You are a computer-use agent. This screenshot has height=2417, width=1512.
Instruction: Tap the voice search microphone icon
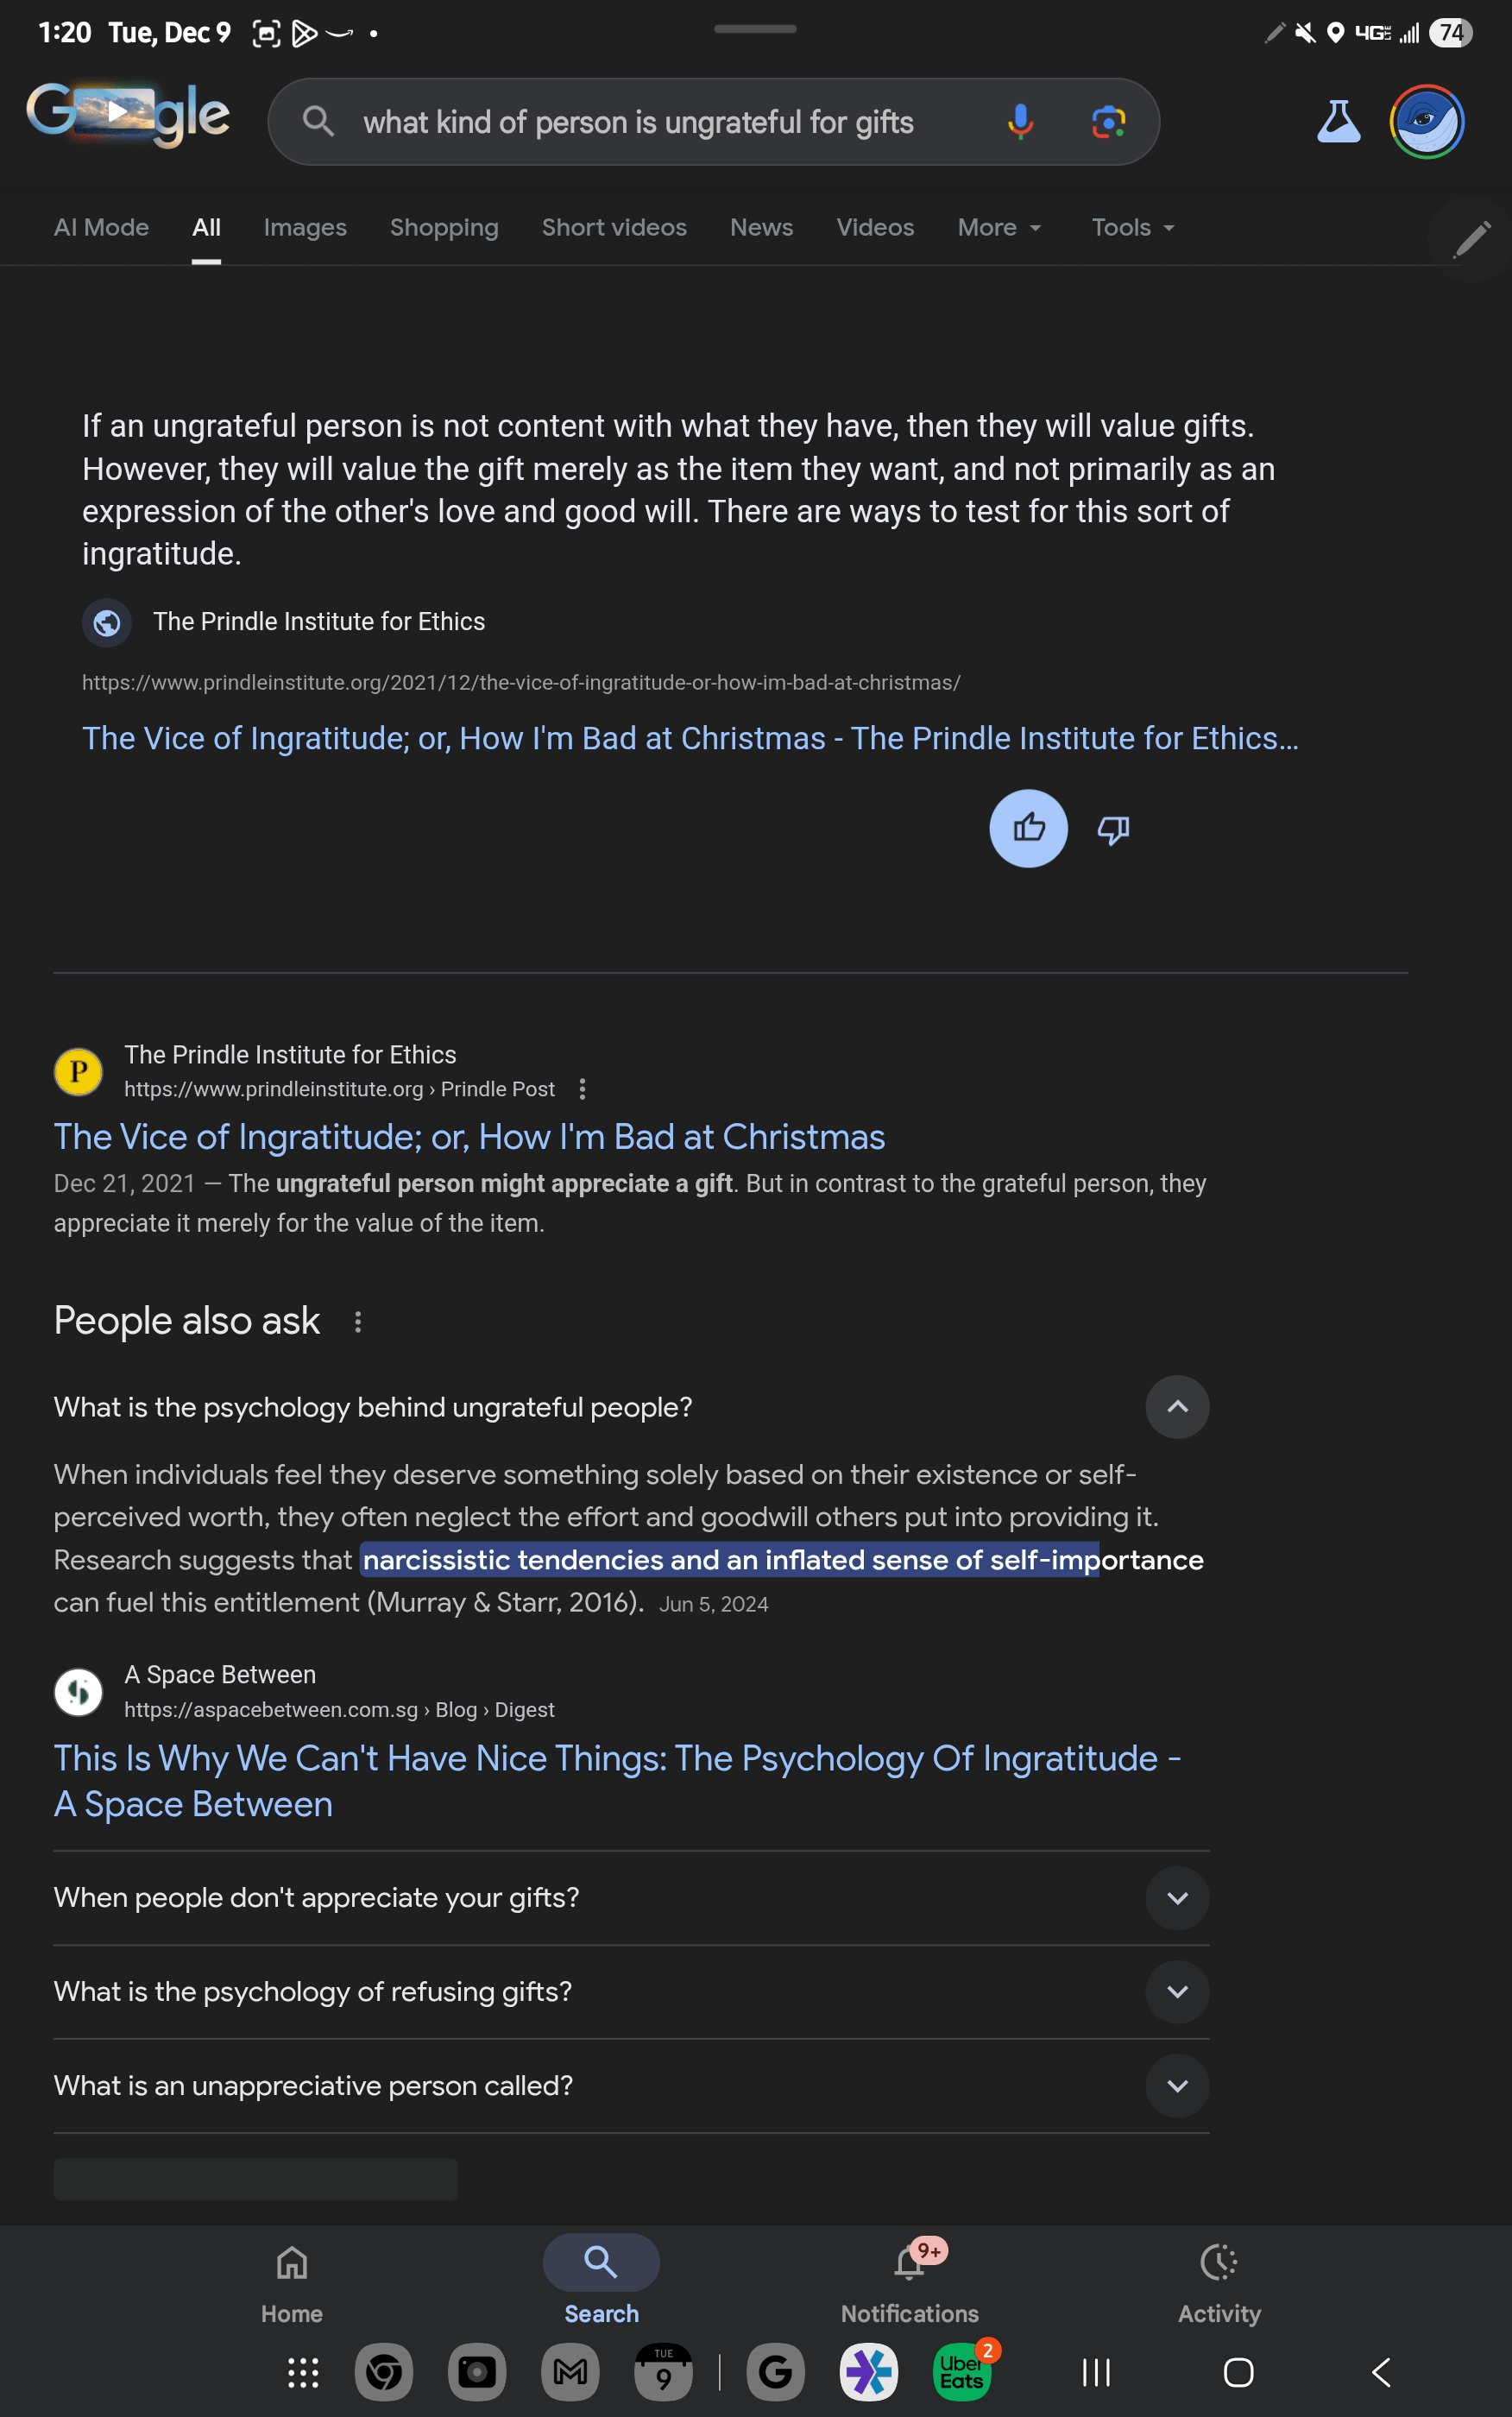click(x=1020, y=122)
